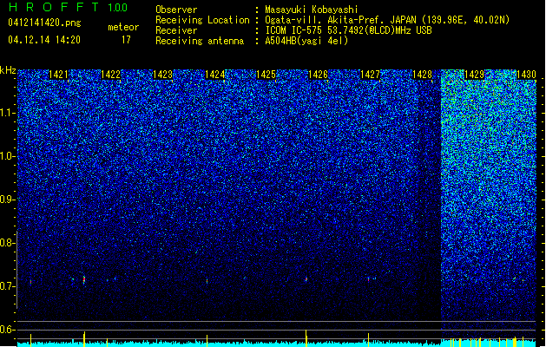Click the 'Receiving antenna' field label
Screen dimensions: 546x347
pyautogui.click(x=200, y=41)
